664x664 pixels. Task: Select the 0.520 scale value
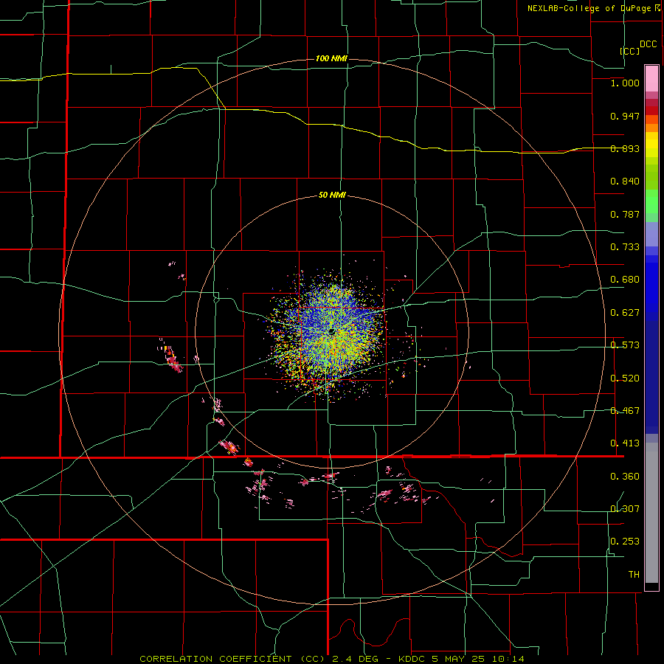click(x=625, y=378)
